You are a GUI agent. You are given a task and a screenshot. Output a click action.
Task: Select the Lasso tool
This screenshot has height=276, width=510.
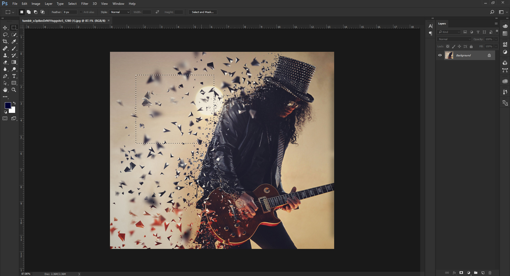click(x=5, y=35)
